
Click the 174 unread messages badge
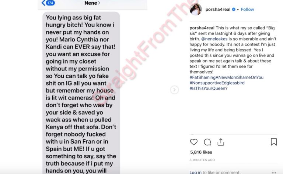point(50,3)
